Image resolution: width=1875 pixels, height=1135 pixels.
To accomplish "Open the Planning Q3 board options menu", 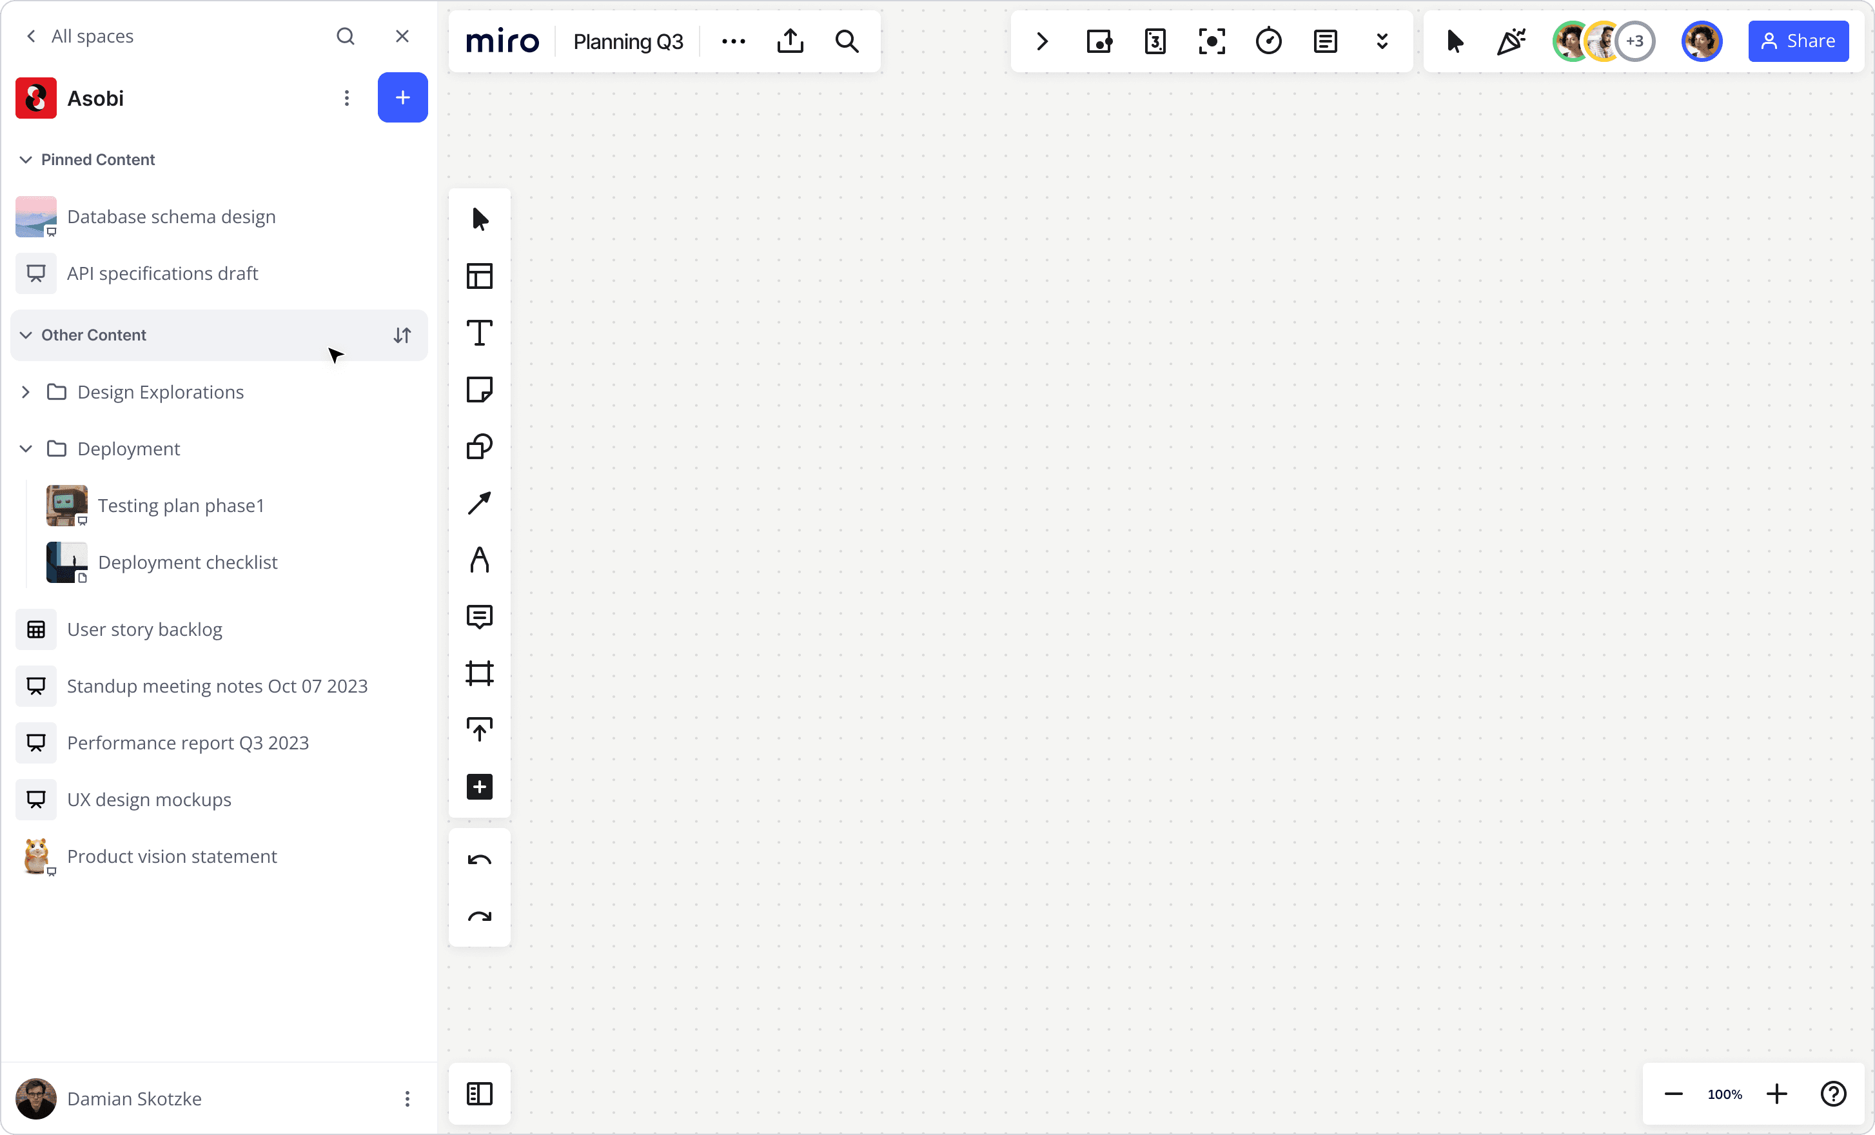I will coord(734,41).
